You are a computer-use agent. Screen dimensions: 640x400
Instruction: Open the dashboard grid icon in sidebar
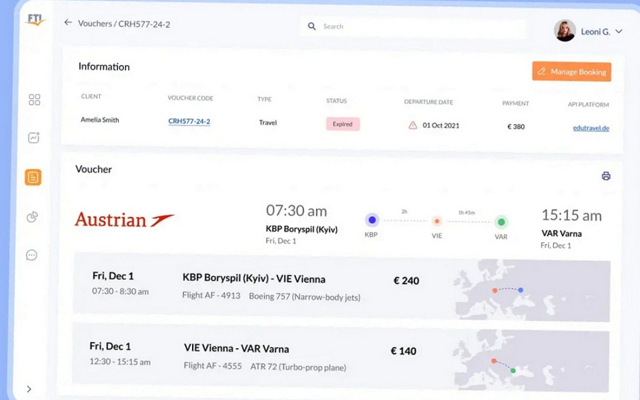click(34, 100)
